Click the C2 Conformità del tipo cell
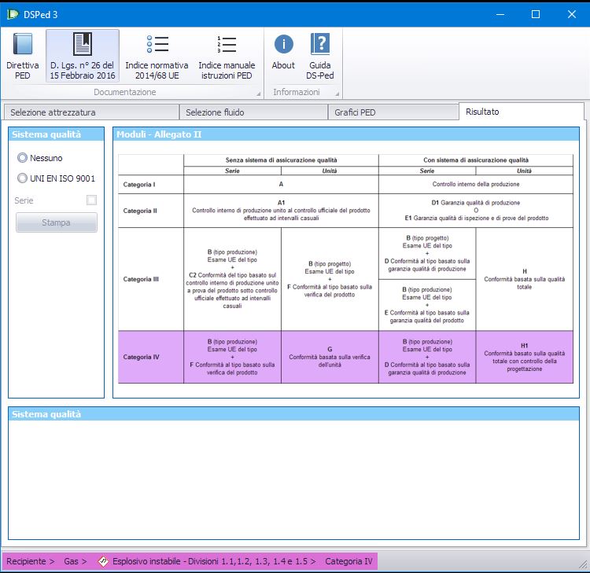Viewport: 590px width, 573px height. pos(232,279)
